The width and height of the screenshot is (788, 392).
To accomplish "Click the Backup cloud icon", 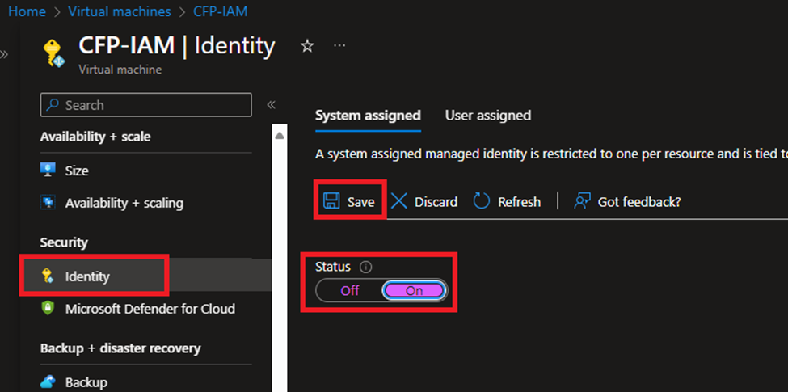I will pos(48,382).
